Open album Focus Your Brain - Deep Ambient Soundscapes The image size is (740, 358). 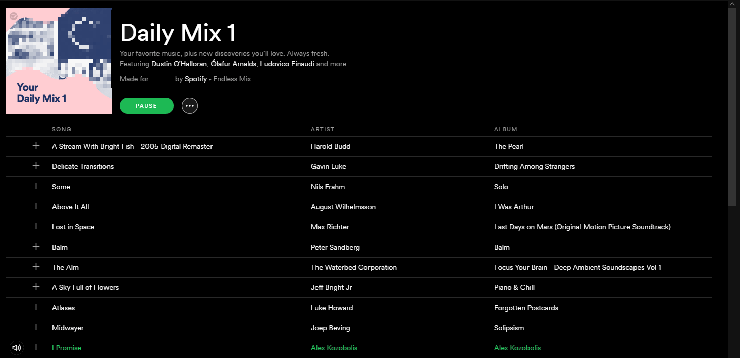pyautogui.click(x=578, y=267)
